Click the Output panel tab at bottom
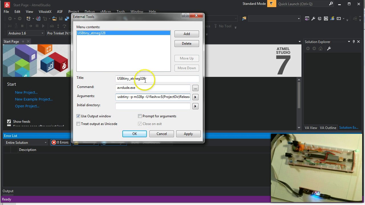The height and width of the screenshot is (205, 365). pyautogui.click(x=8, y=191)
